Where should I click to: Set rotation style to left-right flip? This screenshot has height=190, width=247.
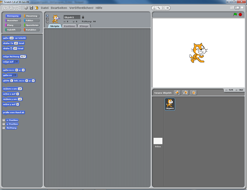click(48, 19)
